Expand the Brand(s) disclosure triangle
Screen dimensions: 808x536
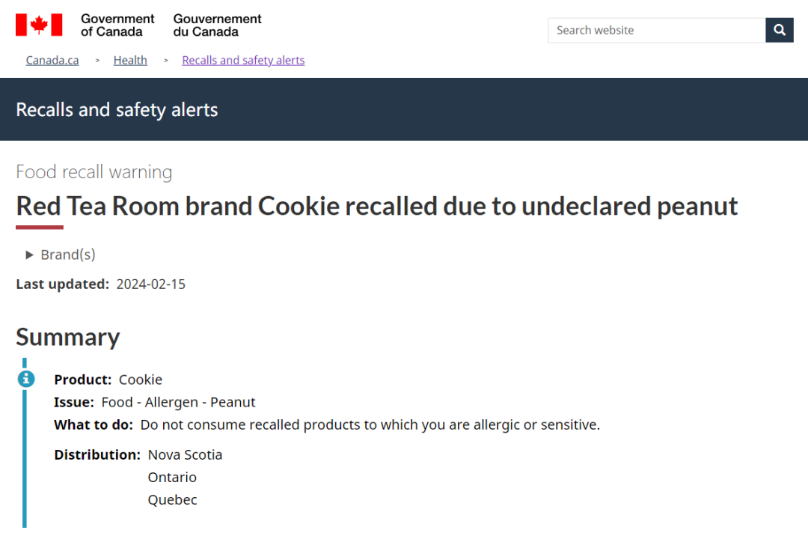tap(29, 255)
